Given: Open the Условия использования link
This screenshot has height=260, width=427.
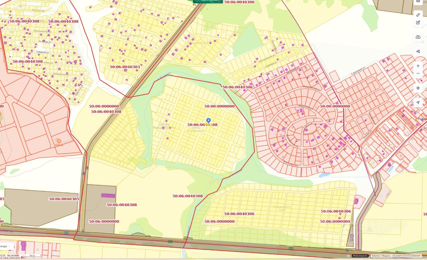Looking at the screenshot, I should tap(407, 256).
